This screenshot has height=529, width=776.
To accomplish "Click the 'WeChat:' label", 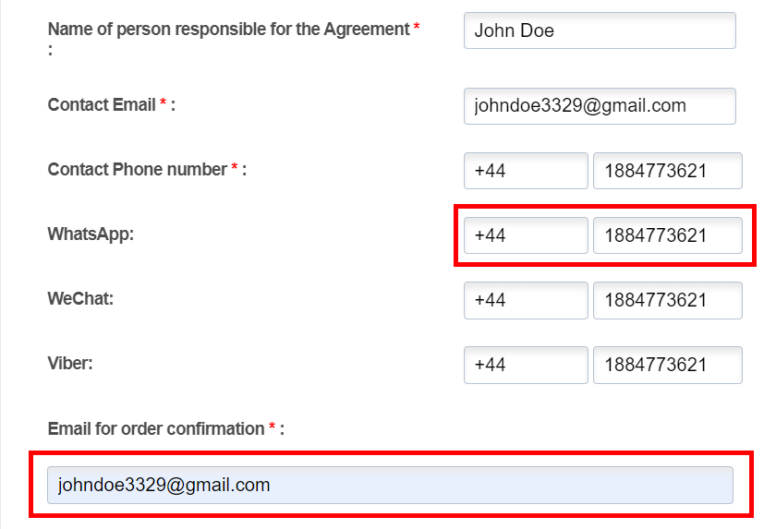I will pyautogui.click(x=80, y=299).
